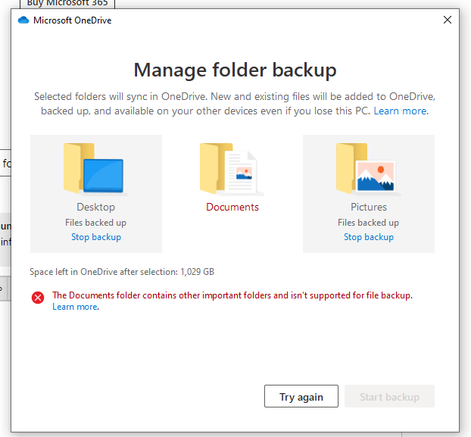Viewport: 471px width, 437px height.
Task: Select the Documents folder icon
Action: [x=232, y=169]
